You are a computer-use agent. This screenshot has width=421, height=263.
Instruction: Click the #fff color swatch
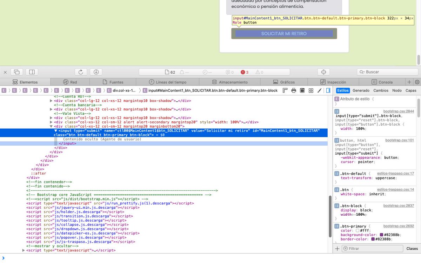[357, 231]
